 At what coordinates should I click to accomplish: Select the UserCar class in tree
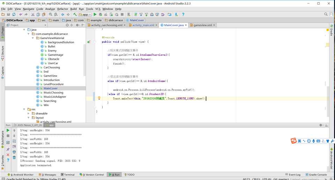click(x=53, y=63)
